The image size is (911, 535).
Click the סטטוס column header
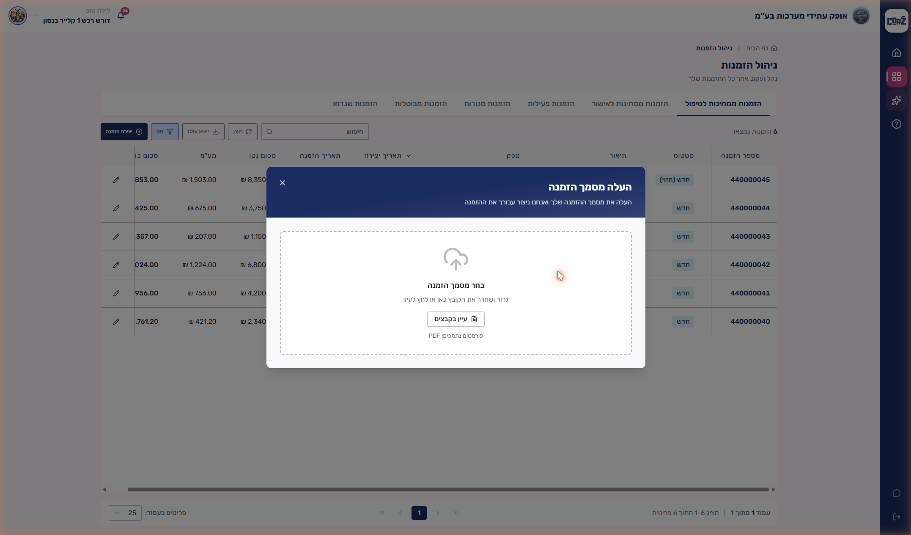pyautogui.click(x=683, y=156)
